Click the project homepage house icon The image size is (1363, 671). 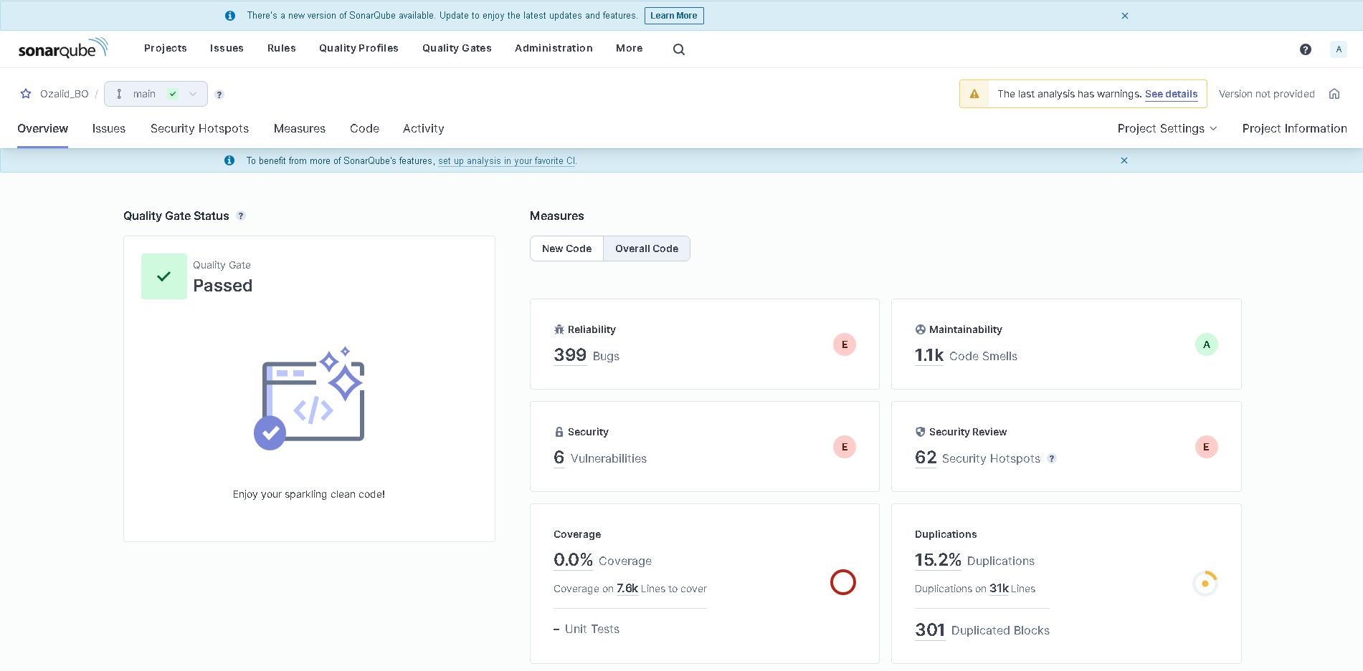coord(1334,94)
